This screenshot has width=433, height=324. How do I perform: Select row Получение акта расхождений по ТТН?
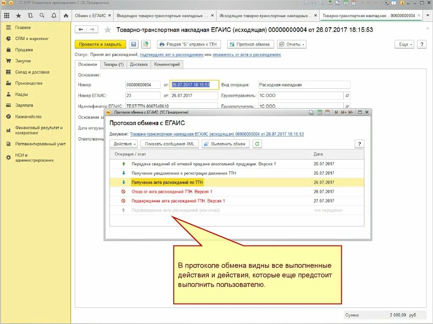[x=237, y=182]
